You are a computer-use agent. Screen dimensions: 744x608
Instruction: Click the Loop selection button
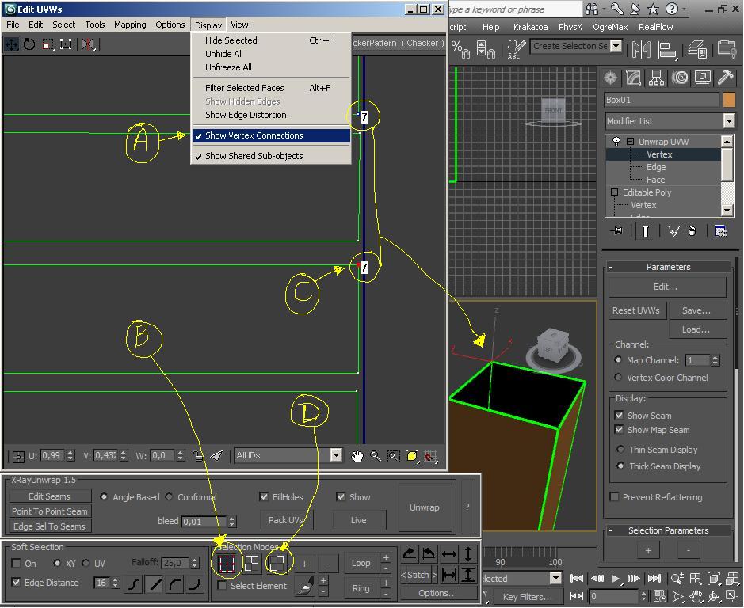pos(361,563)
